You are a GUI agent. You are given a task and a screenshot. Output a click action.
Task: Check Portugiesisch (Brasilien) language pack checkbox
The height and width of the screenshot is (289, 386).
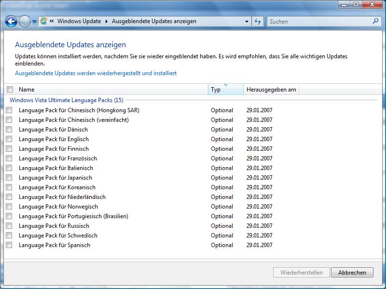tap(9, 216)
